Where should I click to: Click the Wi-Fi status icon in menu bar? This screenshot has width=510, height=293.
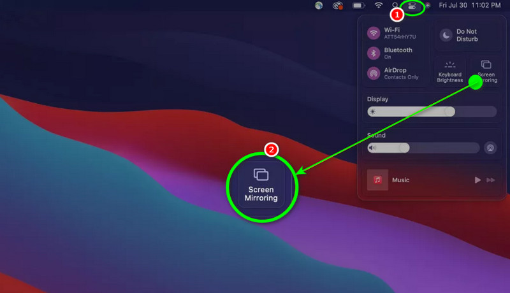(379, 6)
